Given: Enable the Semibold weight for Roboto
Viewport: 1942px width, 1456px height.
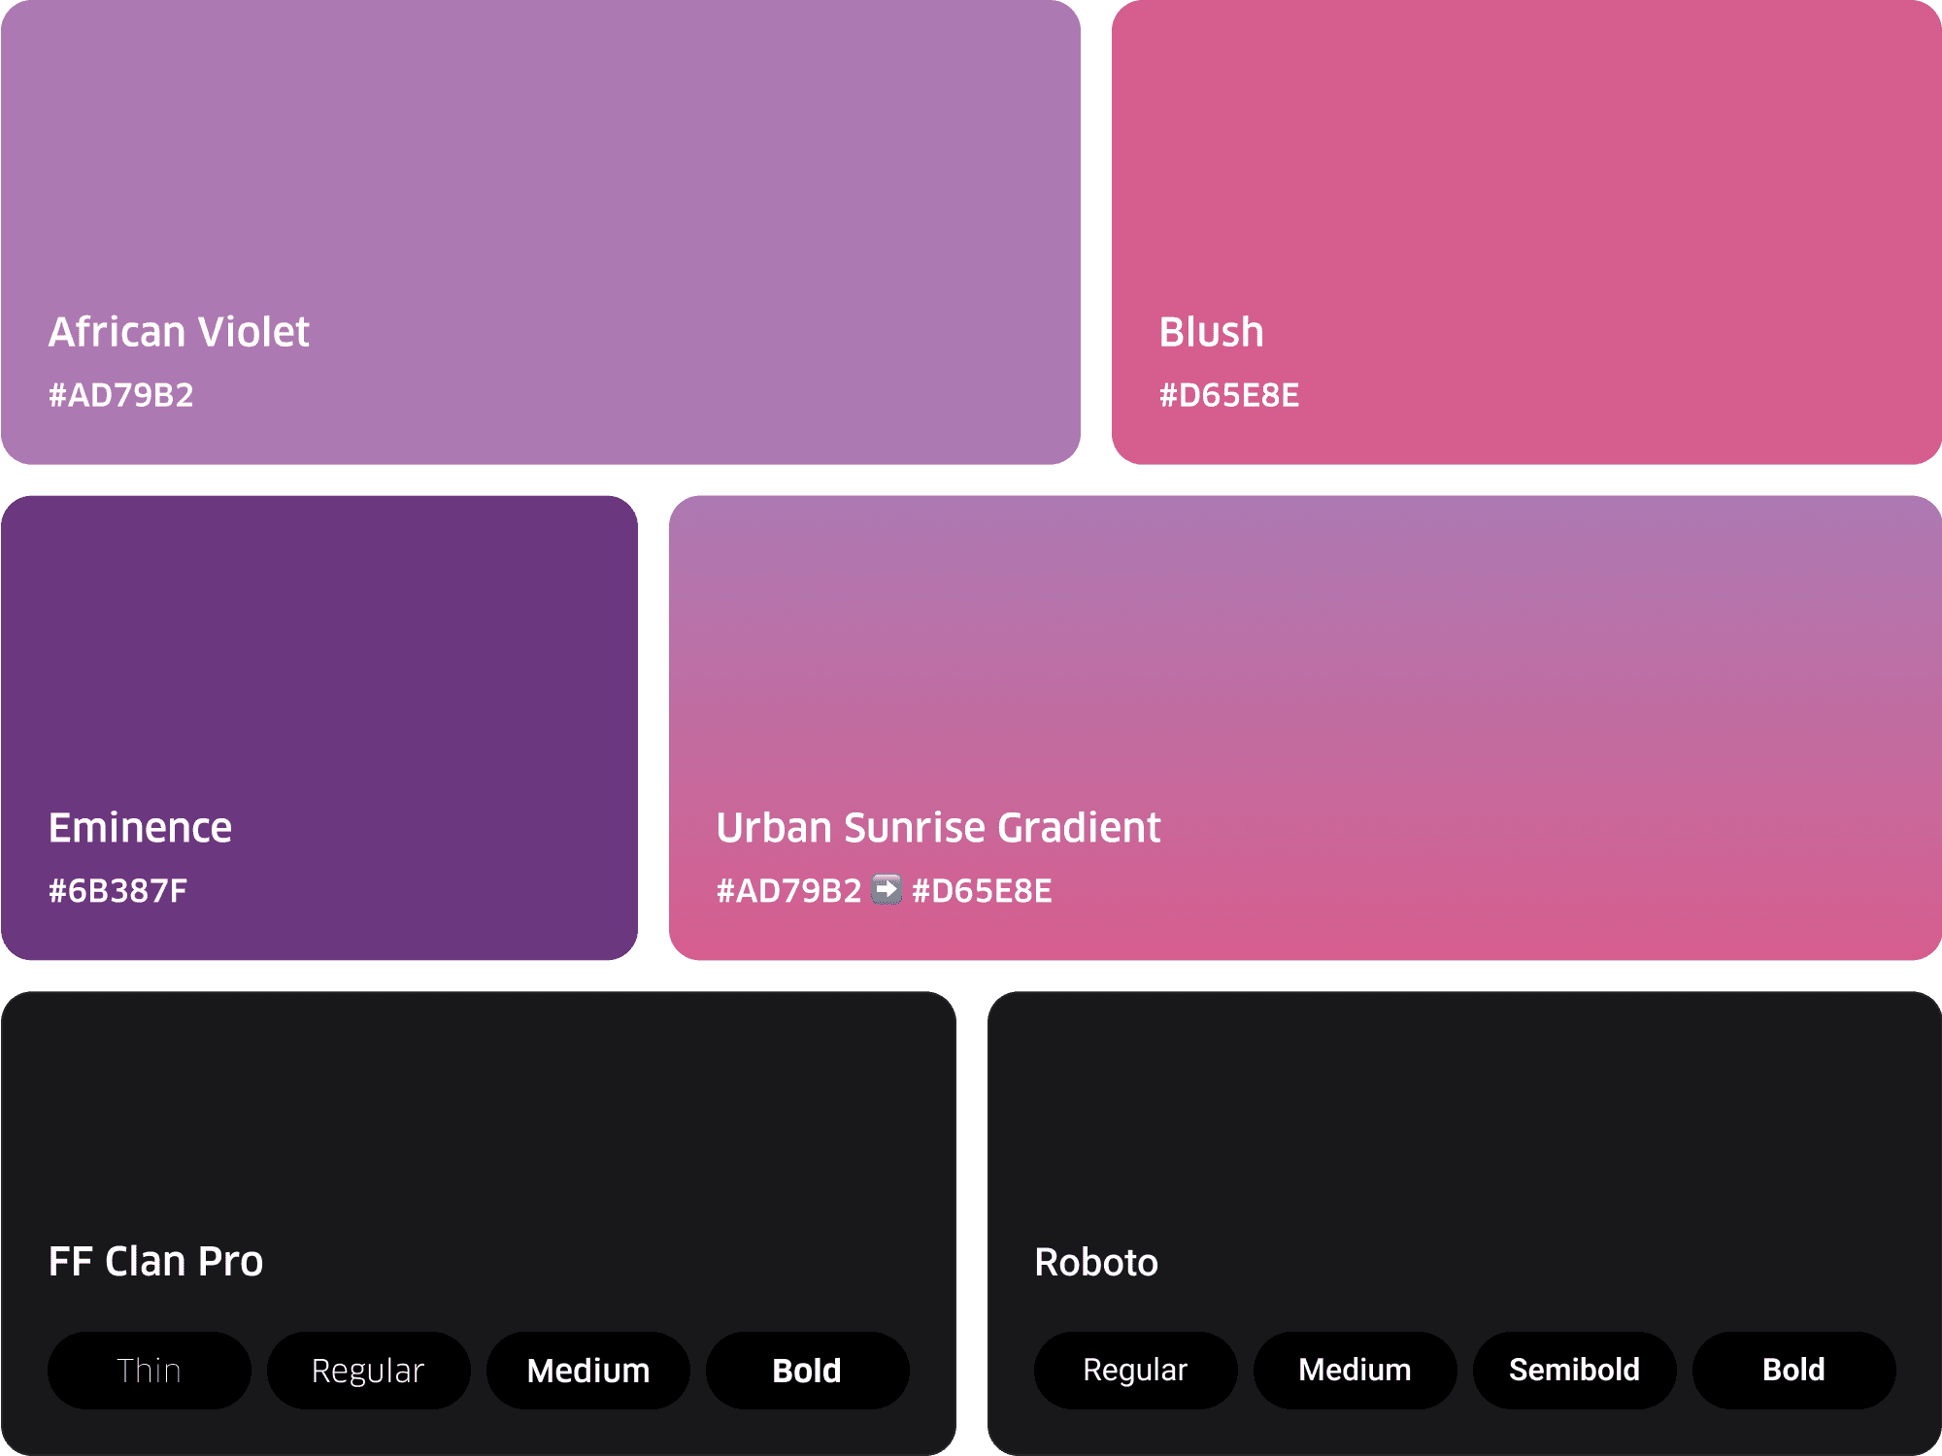Looking at the screenshot, I should click(1574, 1370).
